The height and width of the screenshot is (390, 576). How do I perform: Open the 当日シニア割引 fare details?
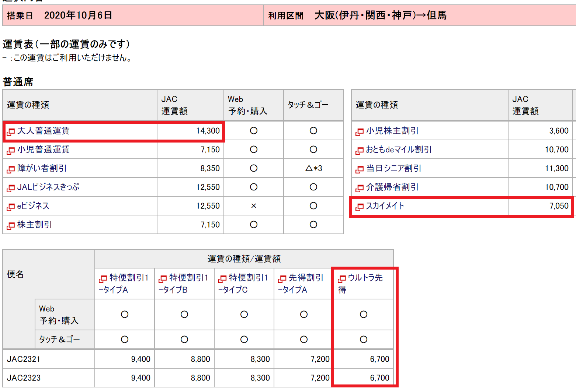pos(393,168)
